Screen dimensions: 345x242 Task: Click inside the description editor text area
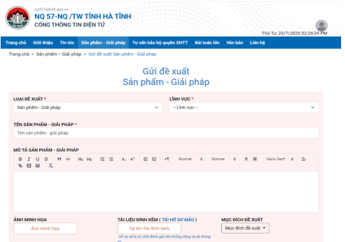[166, 191]
